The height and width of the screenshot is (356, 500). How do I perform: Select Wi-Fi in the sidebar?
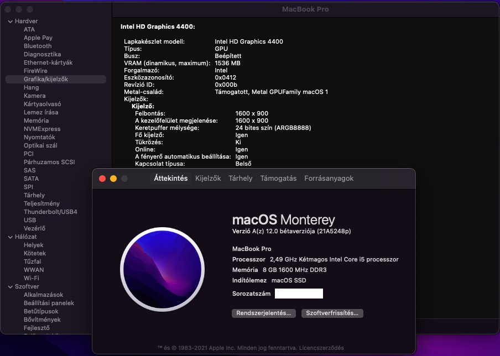(31, 278)
